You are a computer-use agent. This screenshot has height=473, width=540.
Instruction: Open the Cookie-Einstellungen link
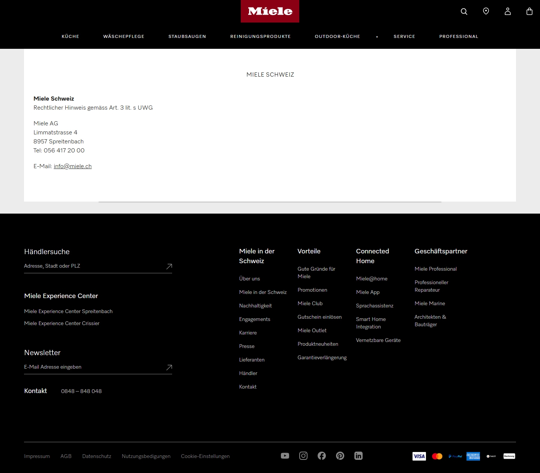pyautogui.click(x=205, y=456)
